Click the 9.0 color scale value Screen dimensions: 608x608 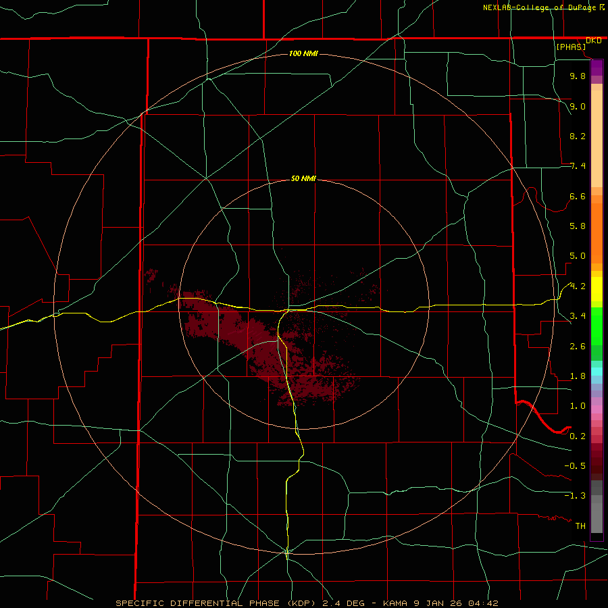tap(578, 106)
